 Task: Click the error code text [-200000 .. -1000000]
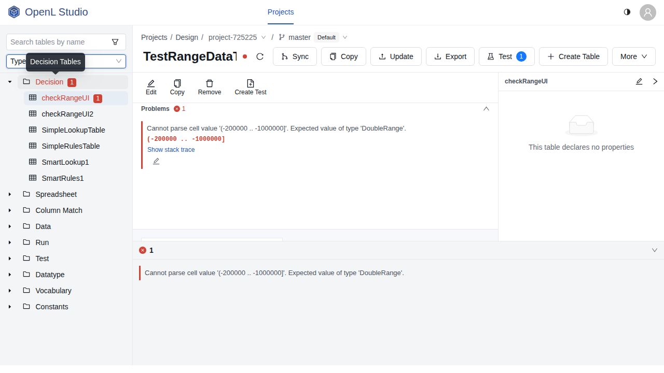point(186,139)
